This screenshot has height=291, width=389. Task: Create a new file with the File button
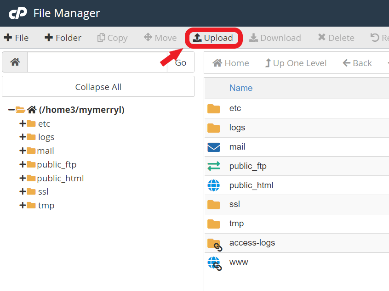17,38
